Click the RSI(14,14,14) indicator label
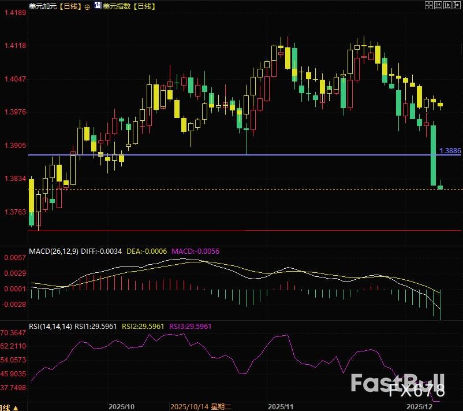The image size is (463, 411). tap(51, 327)
